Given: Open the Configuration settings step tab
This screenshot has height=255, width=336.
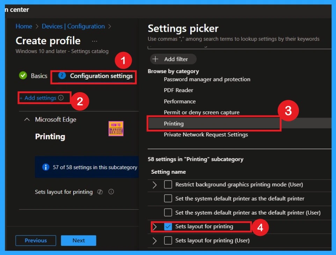Looking at the screenshot, I should (95, 76).
